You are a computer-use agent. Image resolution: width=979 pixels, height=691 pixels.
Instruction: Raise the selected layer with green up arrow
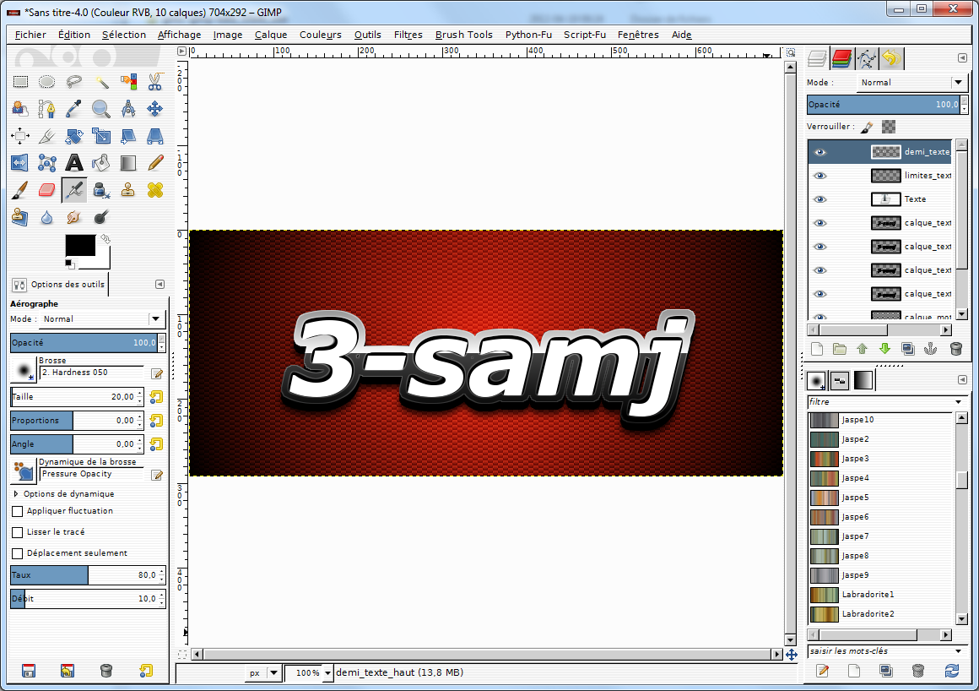863,349
